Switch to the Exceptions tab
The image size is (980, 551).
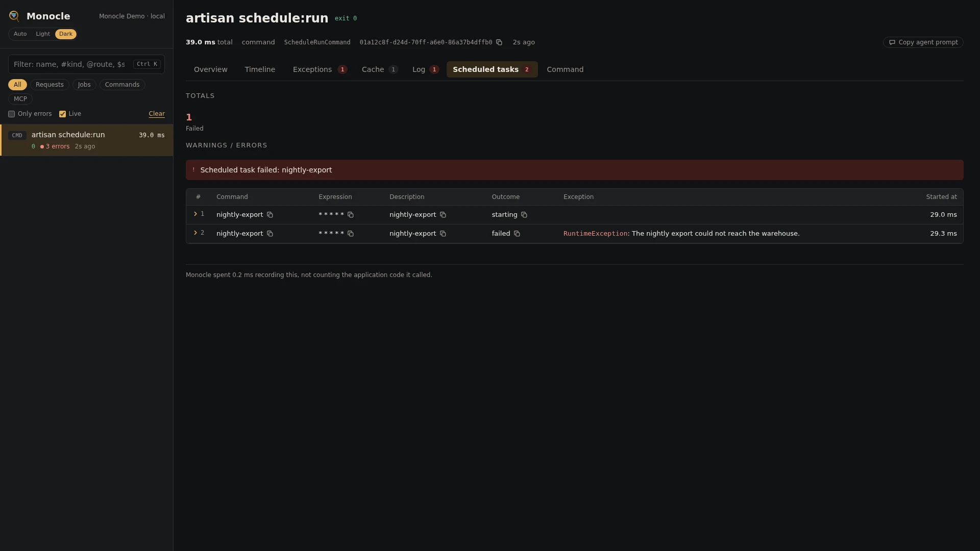click(320, 69)
